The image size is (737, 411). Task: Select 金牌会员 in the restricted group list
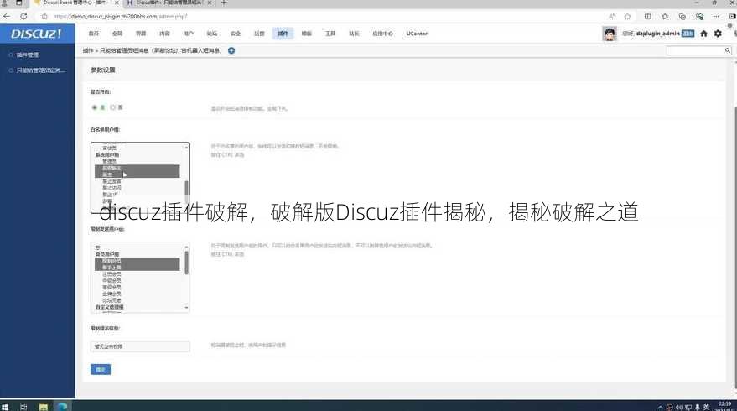pyautogui.click(x=112, y=294)
